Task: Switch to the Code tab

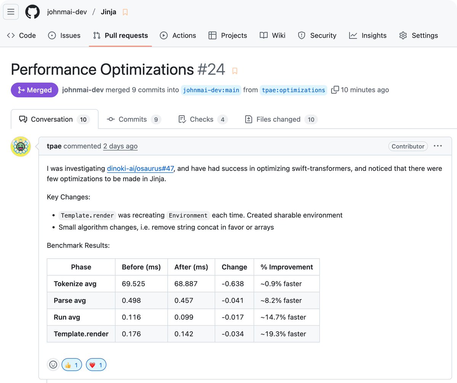Action: pos(21,35)
